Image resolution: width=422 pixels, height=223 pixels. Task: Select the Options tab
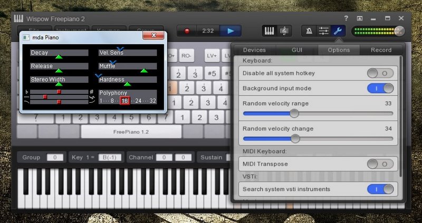pyautogui.click(x=339, y=50)
